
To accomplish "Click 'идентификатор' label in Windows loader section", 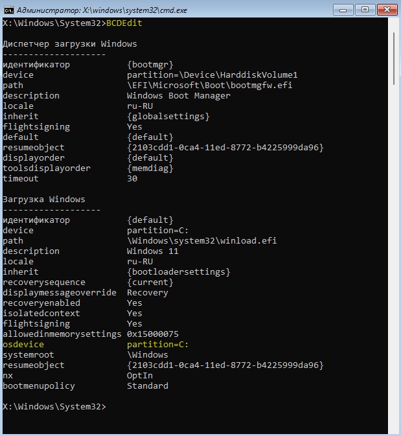I will pyautogui.click(x=36, y=220).
